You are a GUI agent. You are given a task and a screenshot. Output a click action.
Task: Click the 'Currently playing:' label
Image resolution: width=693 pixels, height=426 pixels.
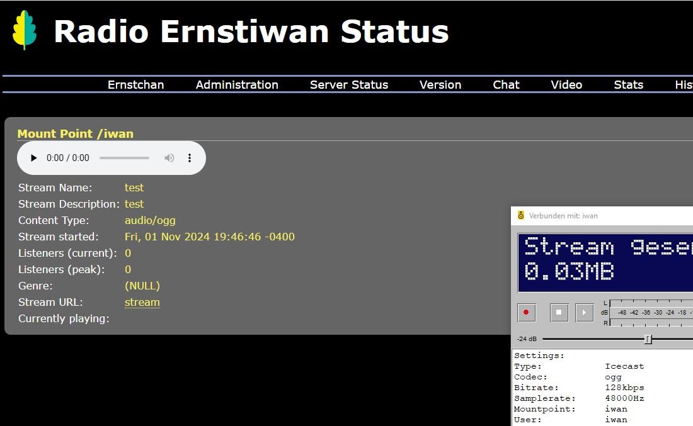64,318
